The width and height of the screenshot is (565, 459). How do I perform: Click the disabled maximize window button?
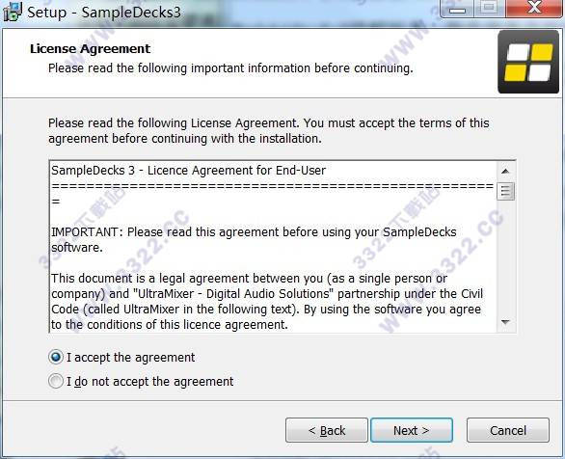coord(489,9)
